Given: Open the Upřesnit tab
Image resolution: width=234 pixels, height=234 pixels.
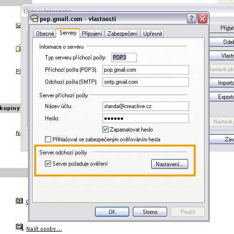Looking at the screenshot, I should point(153,34).
